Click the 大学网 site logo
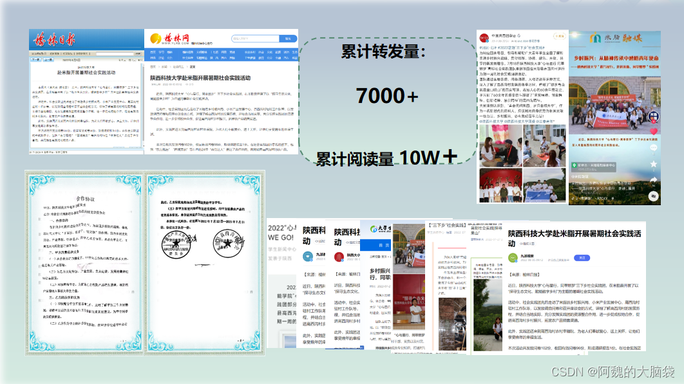Image resolution: width=684 pixels, height=384 pixels. (x=375, y=228)
